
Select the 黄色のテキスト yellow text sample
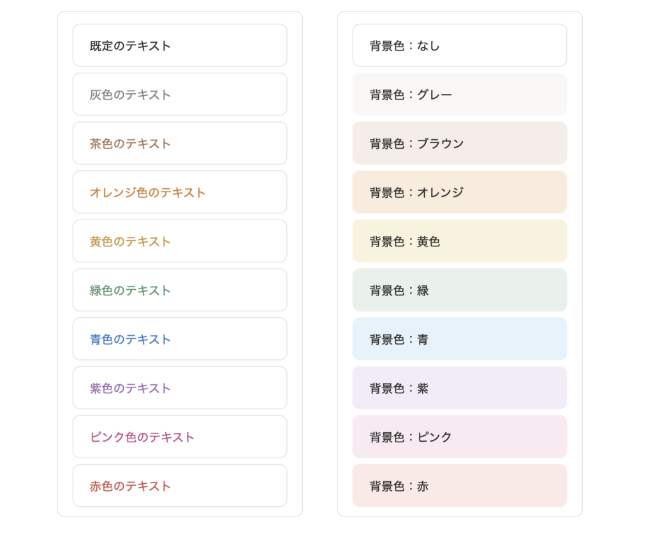(180, 241)
